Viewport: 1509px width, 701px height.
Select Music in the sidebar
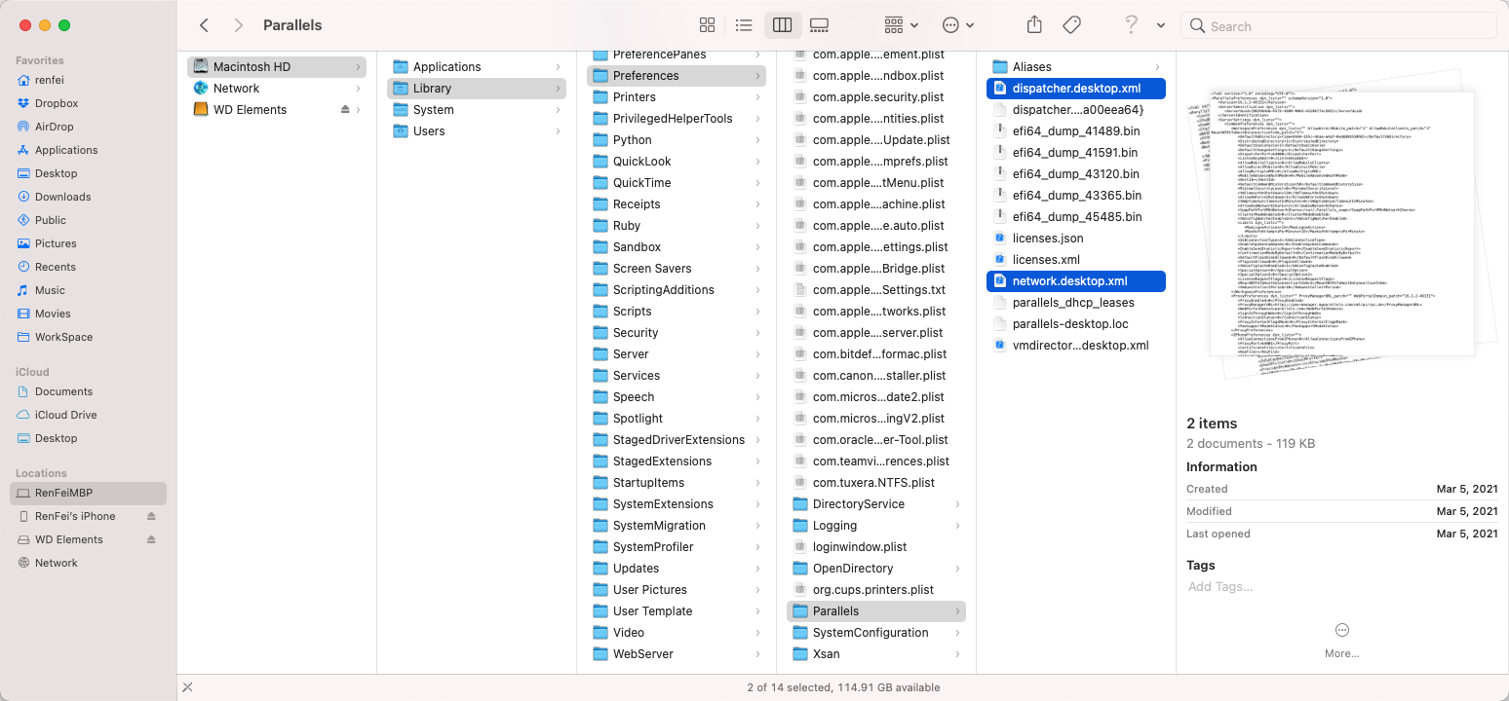tap(88, 290)
